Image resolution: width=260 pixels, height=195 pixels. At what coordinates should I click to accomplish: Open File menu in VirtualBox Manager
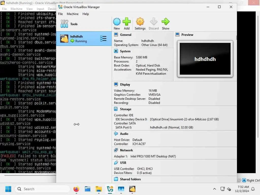point(60,14)
